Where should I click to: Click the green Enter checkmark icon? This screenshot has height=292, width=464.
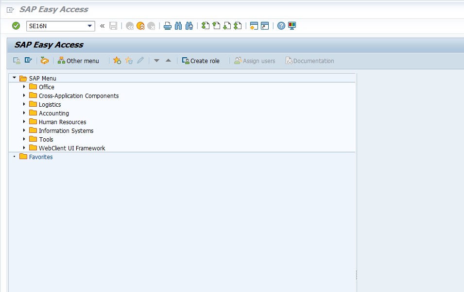click(x=16, y=26)
